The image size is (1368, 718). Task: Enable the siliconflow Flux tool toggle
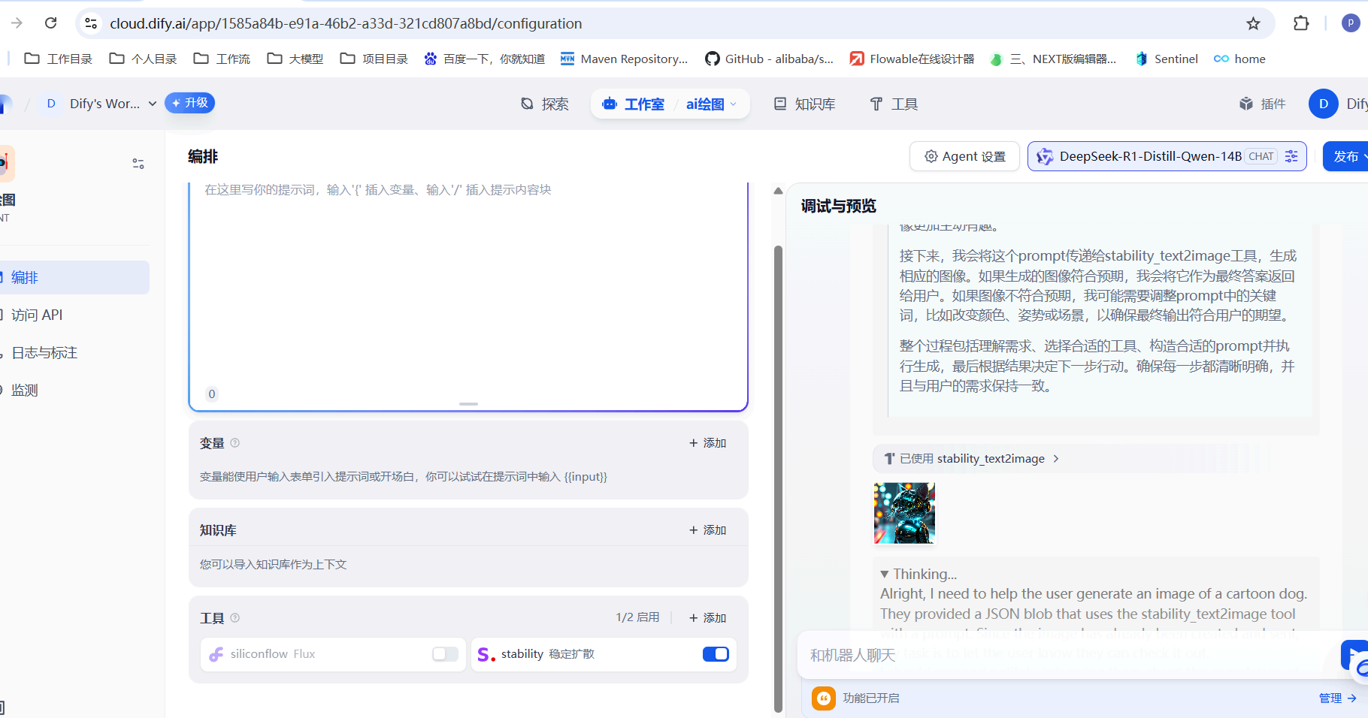point(445,654)
